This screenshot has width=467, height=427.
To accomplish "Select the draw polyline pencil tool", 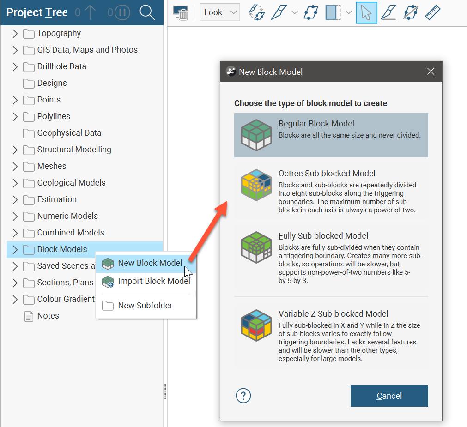I will (x=388, y=12).
